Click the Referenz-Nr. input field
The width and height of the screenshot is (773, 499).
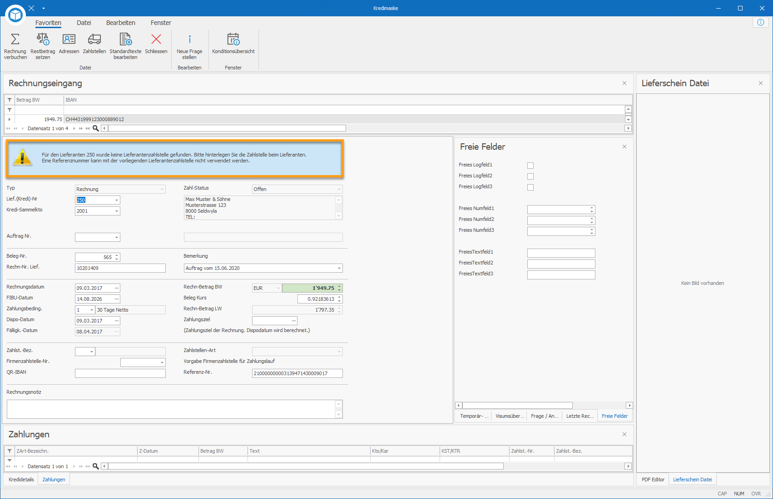tap(297, 373)
